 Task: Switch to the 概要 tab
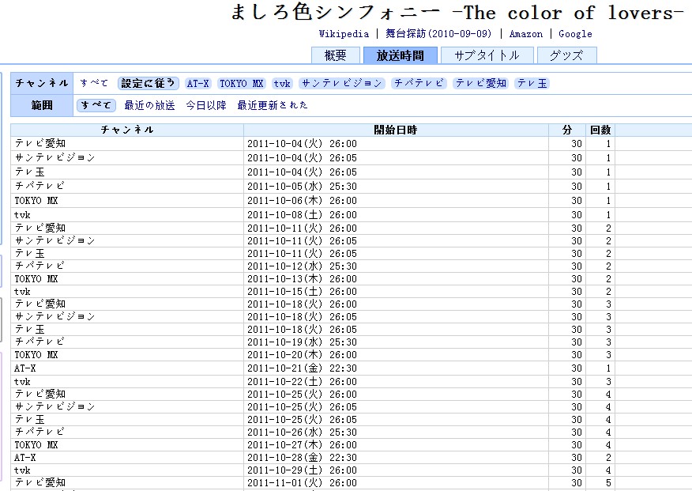click(336, 55)
